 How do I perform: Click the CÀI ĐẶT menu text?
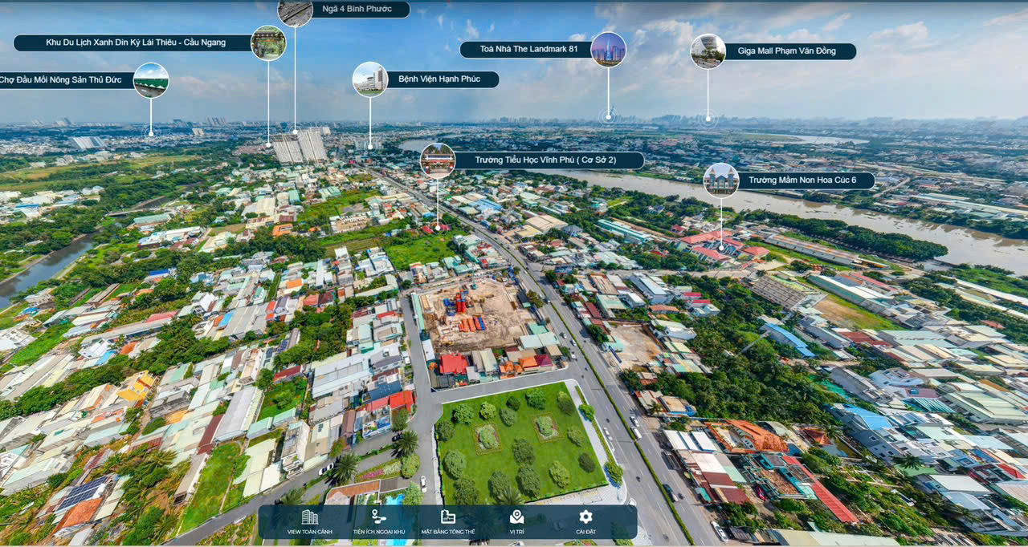point(585,533)
